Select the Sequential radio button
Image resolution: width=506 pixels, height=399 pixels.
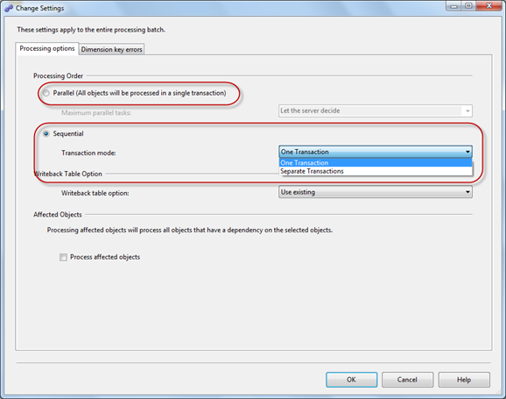[46, 133]
